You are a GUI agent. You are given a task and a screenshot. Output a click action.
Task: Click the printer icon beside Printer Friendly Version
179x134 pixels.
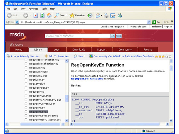[x=9, y=56]
